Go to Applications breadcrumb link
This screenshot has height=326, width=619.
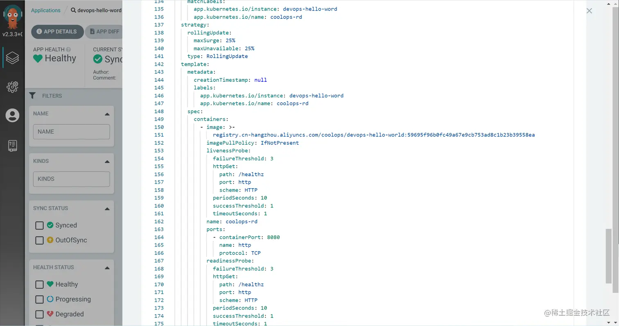click(x=45, y=10)
